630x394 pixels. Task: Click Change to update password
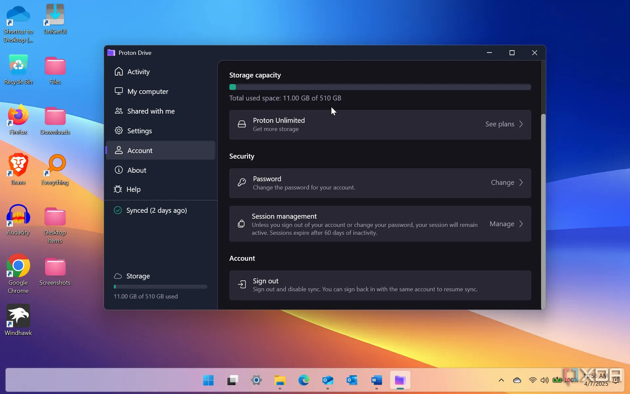(x=502, y=183)
